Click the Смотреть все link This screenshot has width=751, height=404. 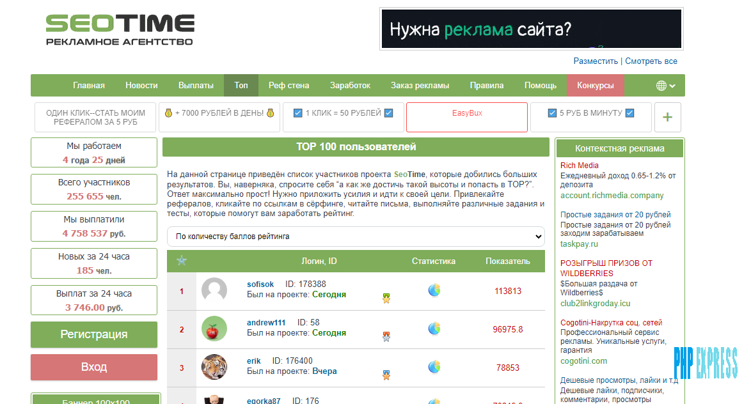(x=651, y=61)
